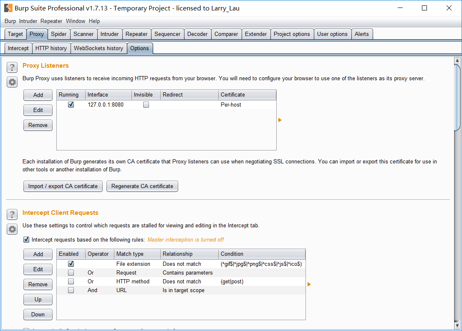Enable the Request Contains parameters rule

tap(71, 272)
